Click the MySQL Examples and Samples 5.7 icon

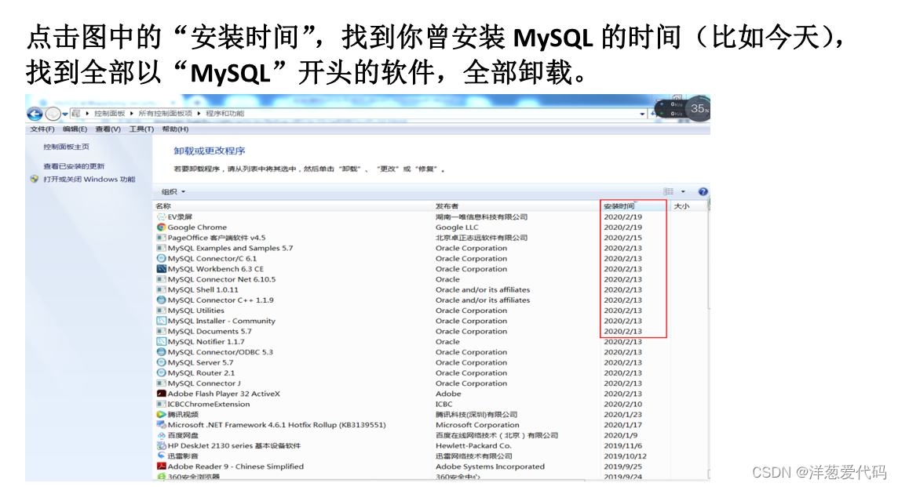(x=162, y=249)
